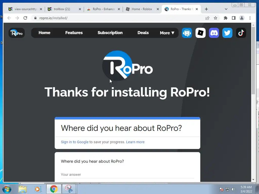
Task: Click the Learn more link
Action: click(x=135, y=142)
